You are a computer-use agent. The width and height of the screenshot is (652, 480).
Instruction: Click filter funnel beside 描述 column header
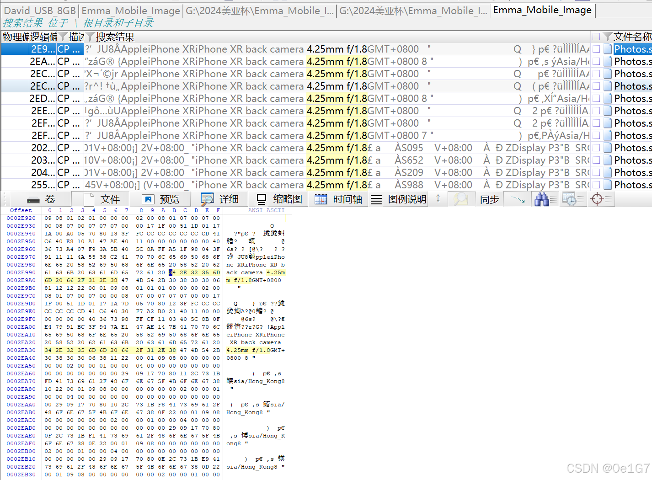pos(91,37)
